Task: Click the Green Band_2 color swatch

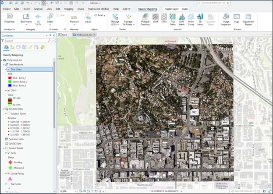Action: pos(10,82)
